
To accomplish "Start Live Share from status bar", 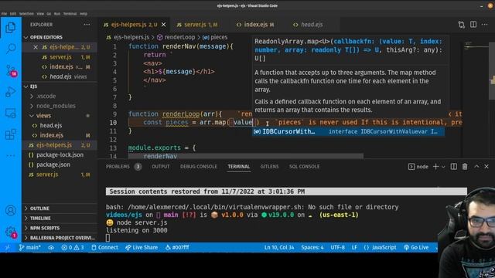I will [142, 248].
